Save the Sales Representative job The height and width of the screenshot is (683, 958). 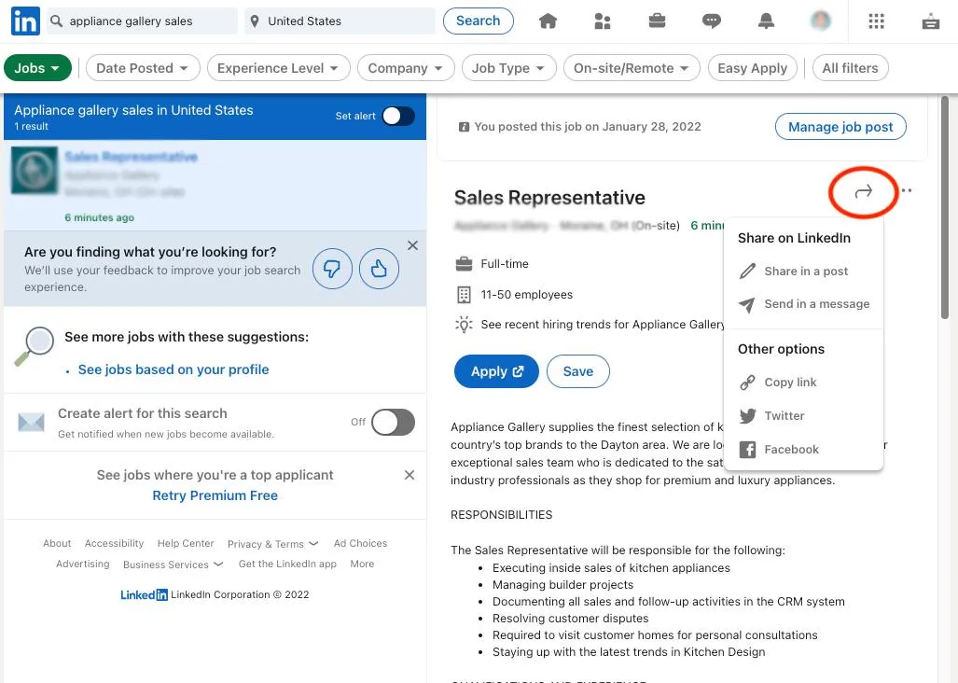pos(578,371)
